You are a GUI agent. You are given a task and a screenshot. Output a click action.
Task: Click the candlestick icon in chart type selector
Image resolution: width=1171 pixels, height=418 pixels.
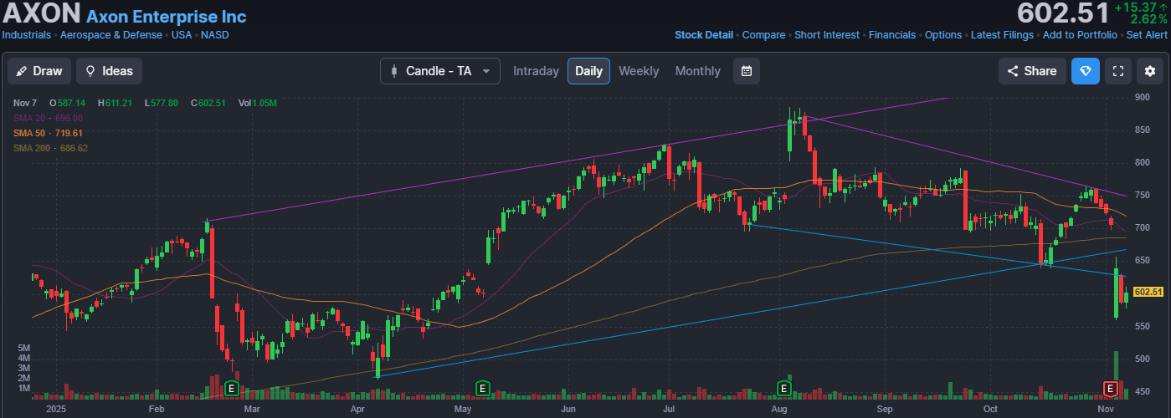click(x=394, y=71)
